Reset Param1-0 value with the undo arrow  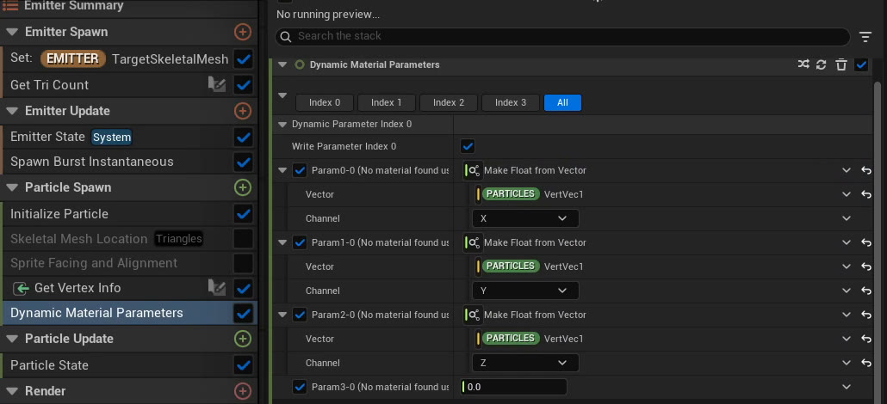click(866, 242)
